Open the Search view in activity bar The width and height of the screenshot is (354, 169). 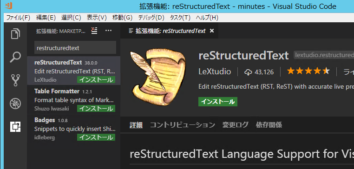point(15,57)
